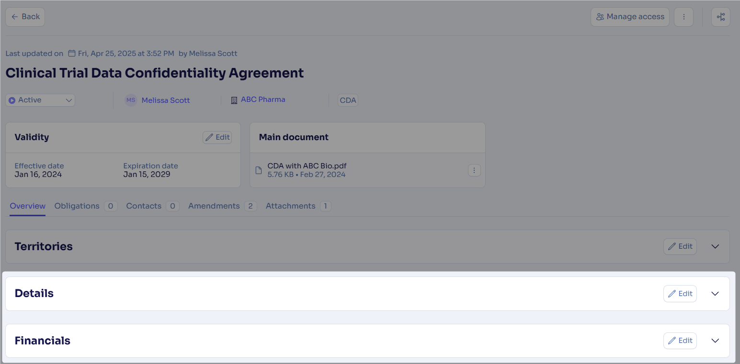Go to the Attachments tab

coord(290,206)
